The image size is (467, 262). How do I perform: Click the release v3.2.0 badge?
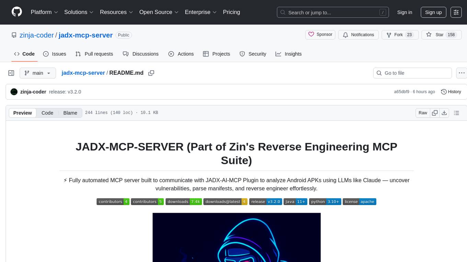[x=265, y=202]
